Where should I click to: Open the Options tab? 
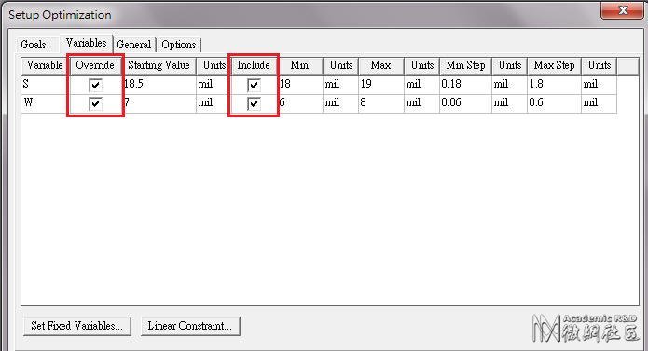pyautogui.click(x=178, y=45)
